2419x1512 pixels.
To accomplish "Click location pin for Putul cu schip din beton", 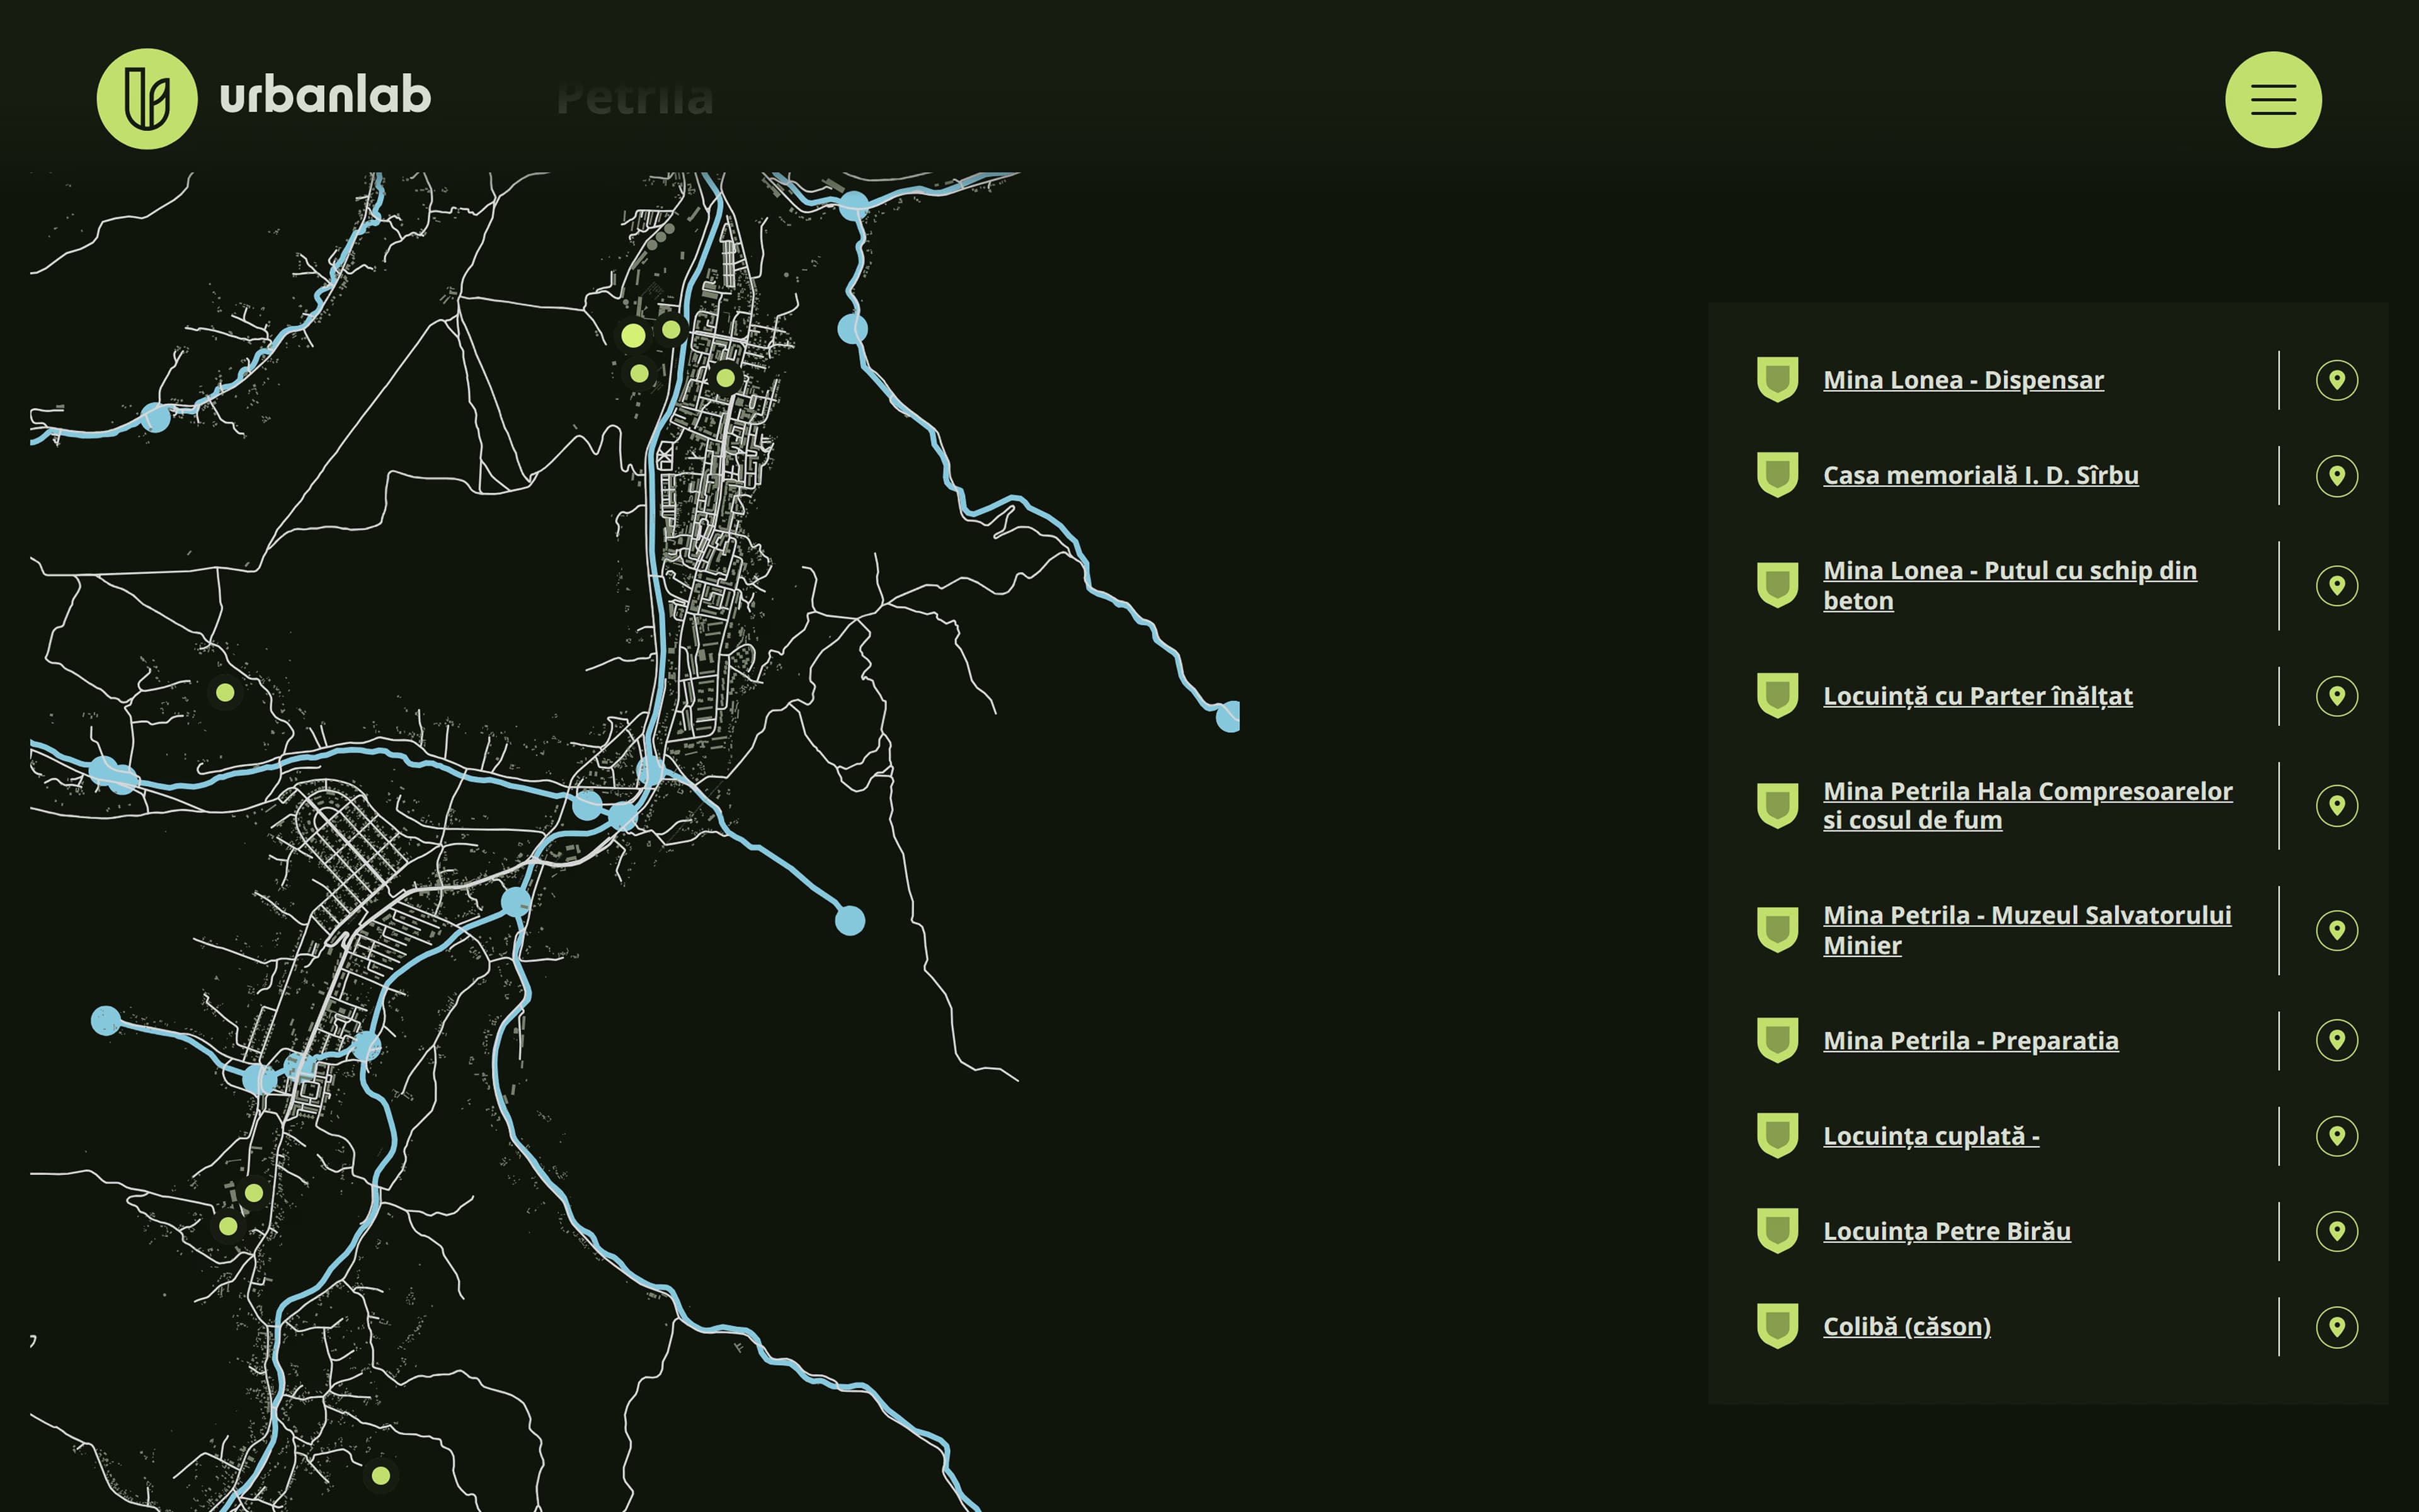I will pos(2337,585).
